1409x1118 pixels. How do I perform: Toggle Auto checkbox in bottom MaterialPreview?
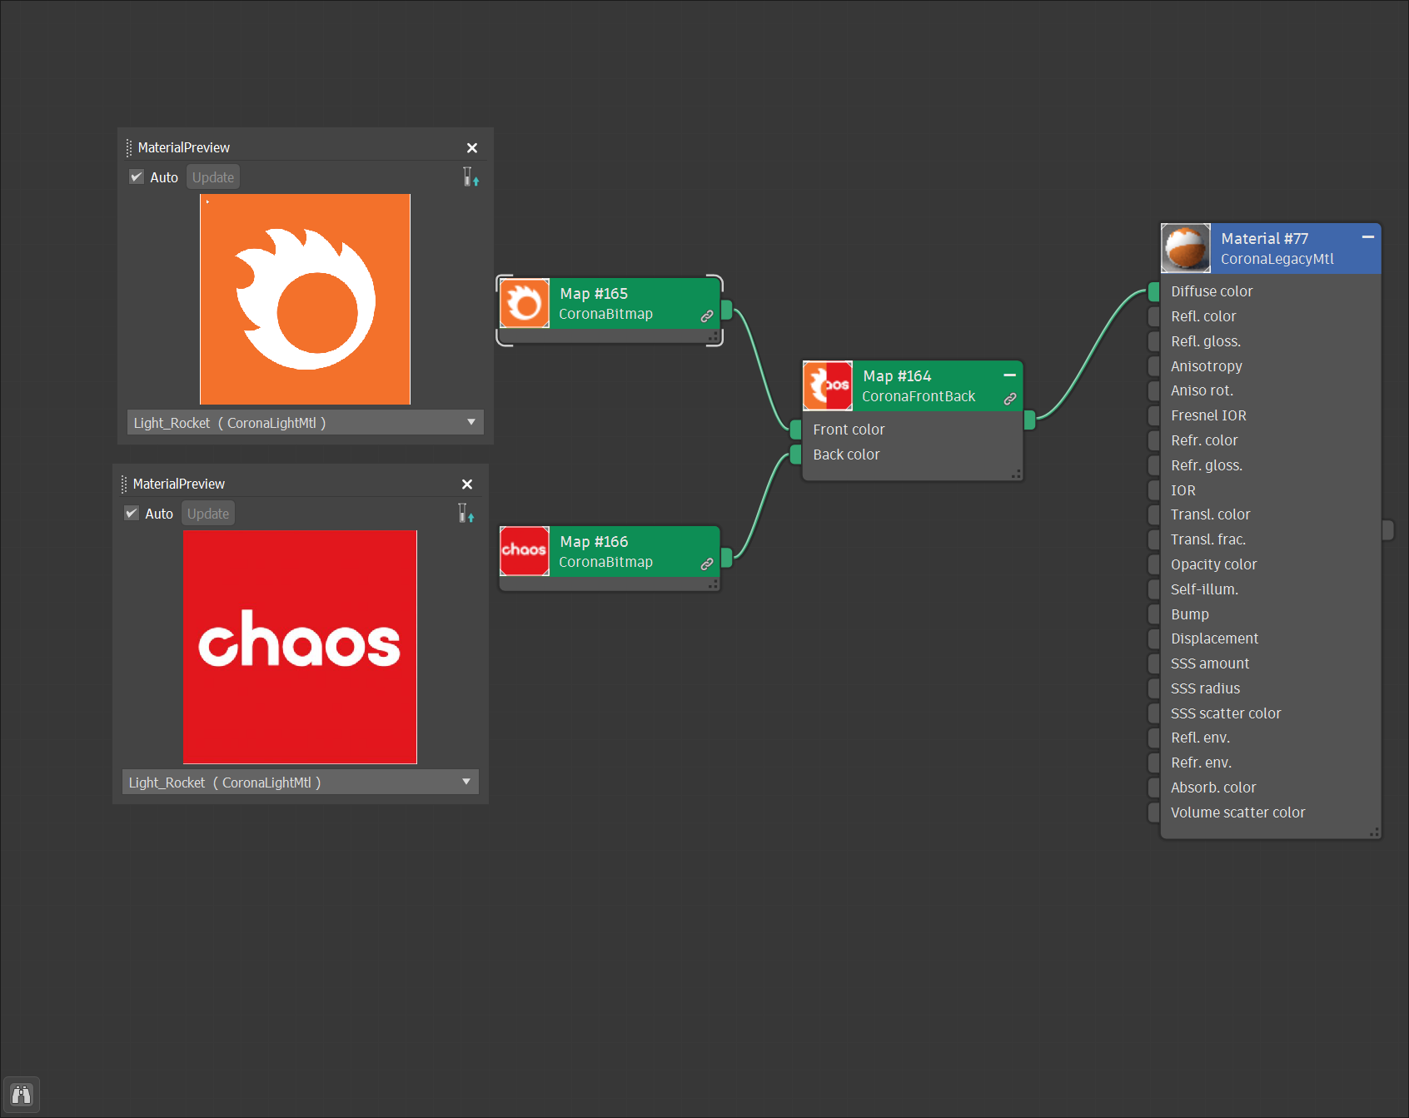click(132, 513)
